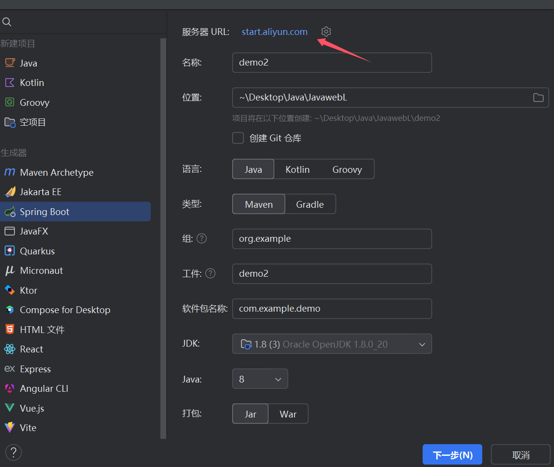The height and width of the screenshot is (467, 554).
Task: Browse location with folder icon
Action: (538, 98)
